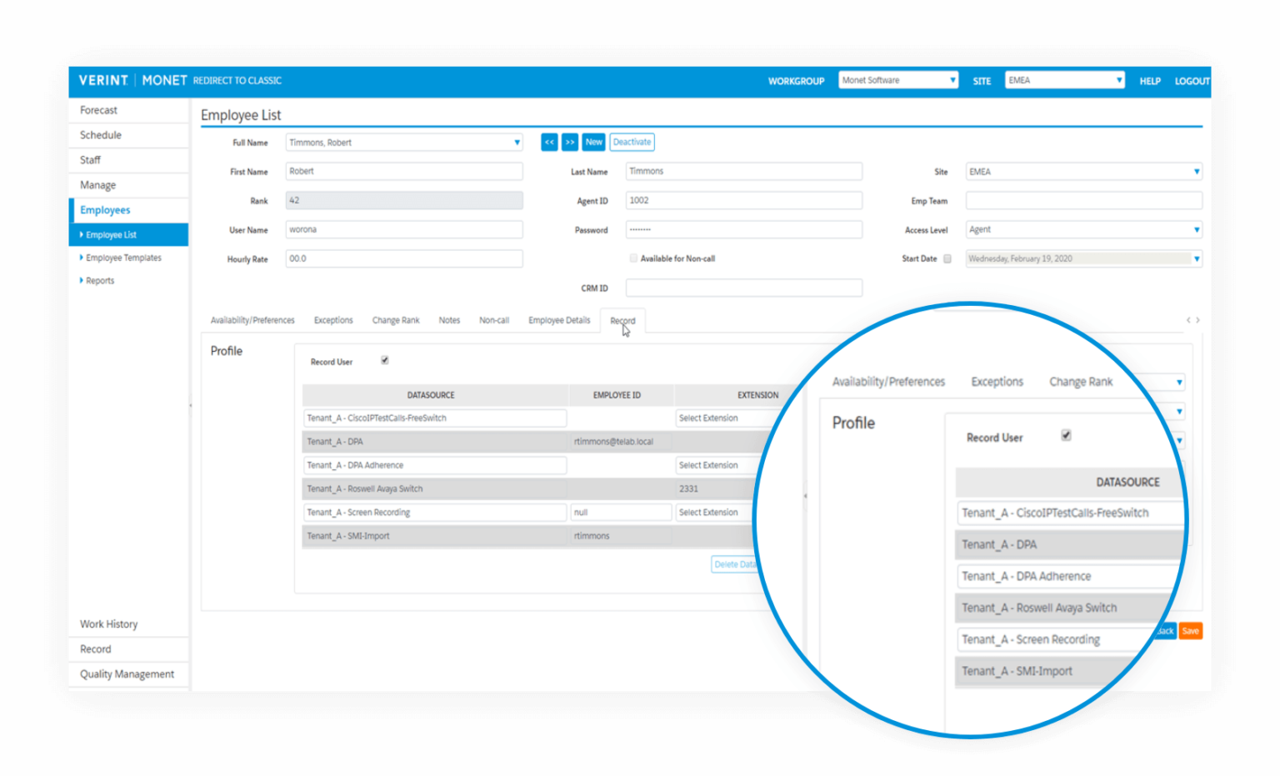Click the left chevron beside the tab strip

click(1188, 319)
